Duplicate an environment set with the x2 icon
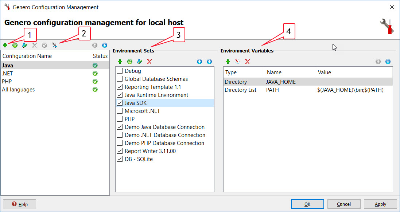 click(x=130, y=62)
